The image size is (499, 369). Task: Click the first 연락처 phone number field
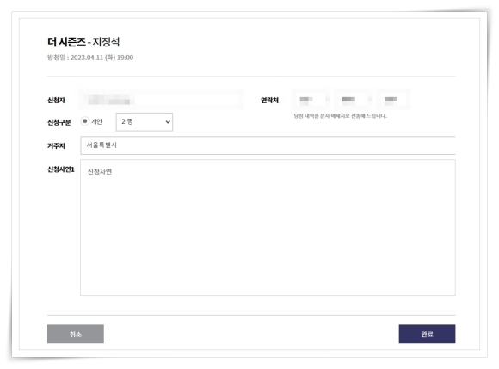click(311, 100)
